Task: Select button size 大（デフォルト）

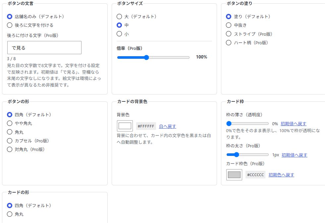Action: click(x=119, y=17)
